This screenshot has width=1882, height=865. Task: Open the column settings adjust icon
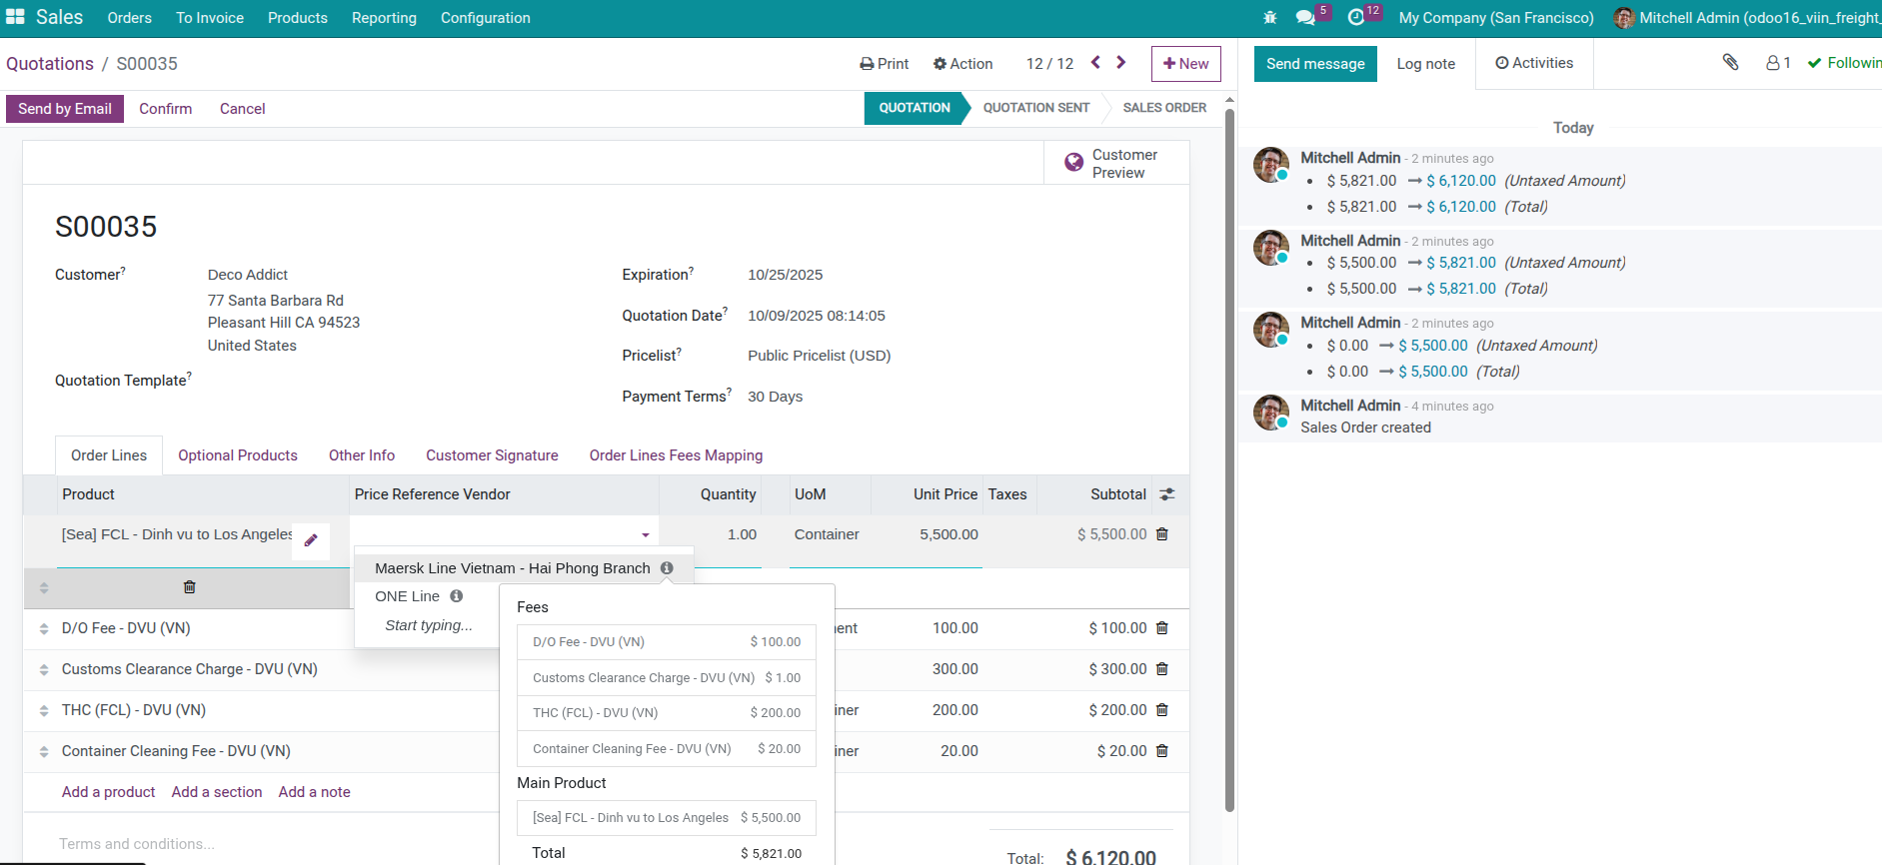[1166, 494]
